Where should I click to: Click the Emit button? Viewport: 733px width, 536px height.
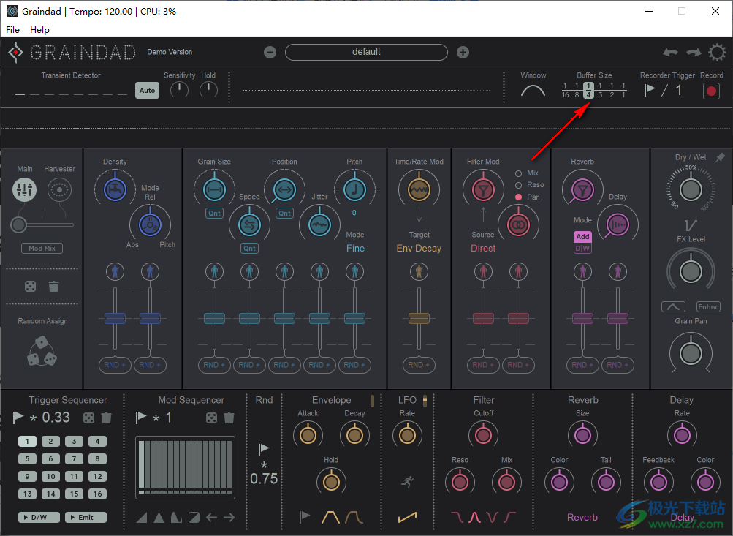[x=86, y=517]
